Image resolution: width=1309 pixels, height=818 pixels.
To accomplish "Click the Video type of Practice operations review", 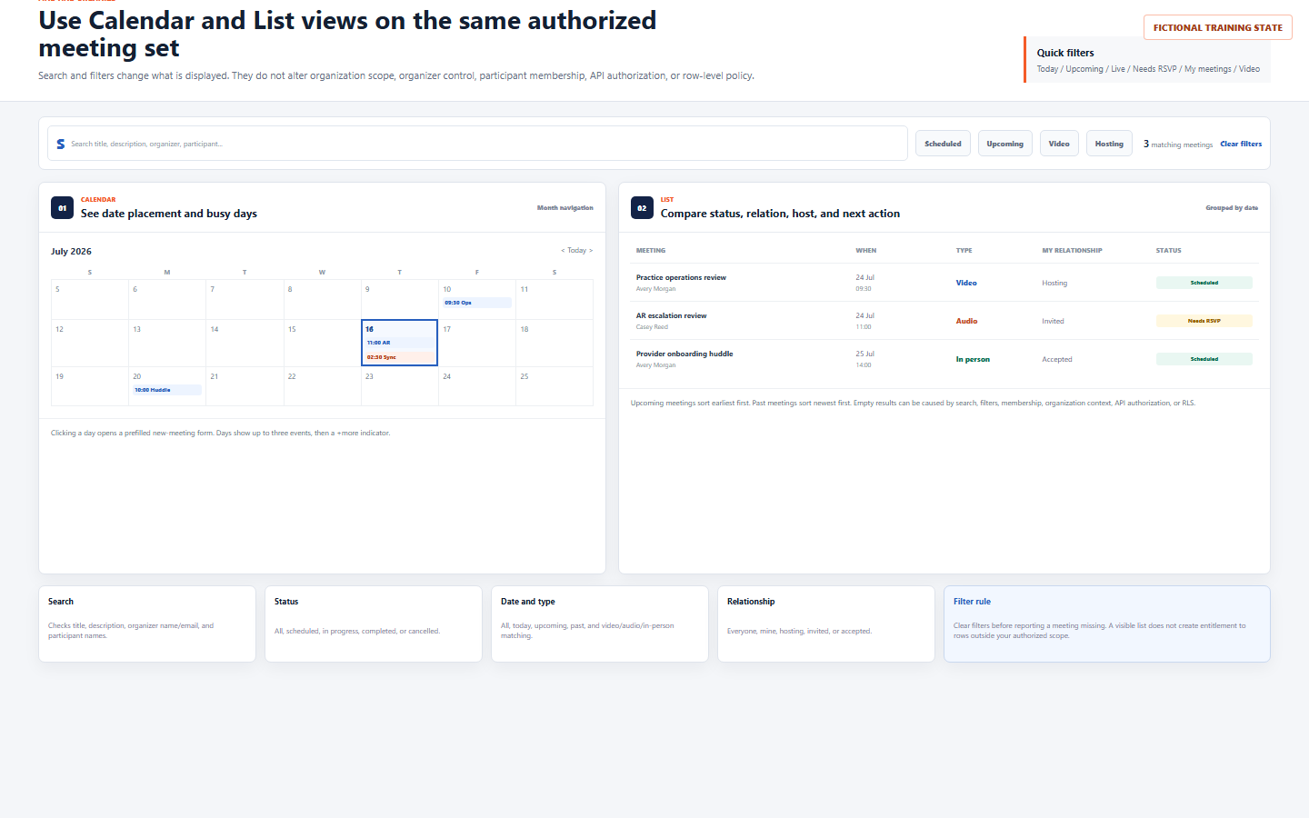I will tap(966, 283).
